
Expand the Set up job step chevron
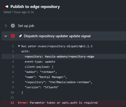[x=6, y=26]
